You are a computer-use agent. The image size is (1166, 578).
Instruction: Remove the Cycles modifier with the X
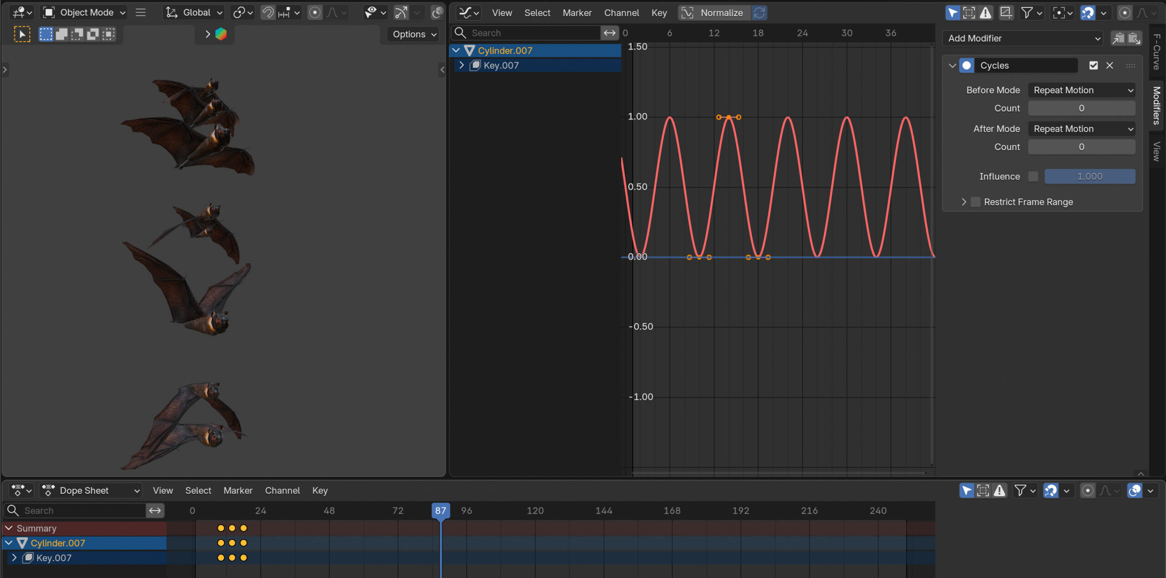[1110, 66]
